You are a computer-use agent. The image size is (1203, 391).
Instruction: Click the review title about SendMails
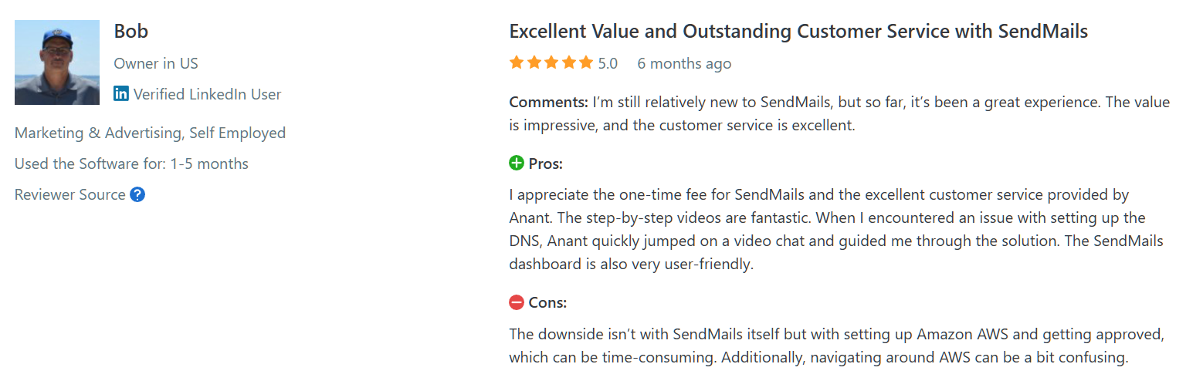tap(798, 32)
